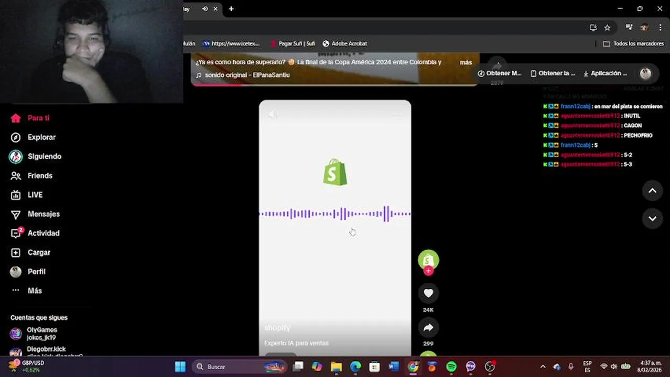The height and width of the screenshot is (377, 670).
Task: Open File Explorer from the taskbar
Action: tap(336, 367)
